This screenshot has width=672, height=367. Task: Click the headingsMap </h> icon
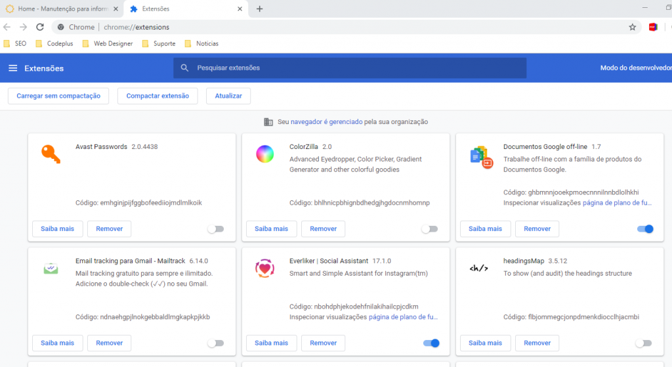pyautogui.click(x=478, y=269)
